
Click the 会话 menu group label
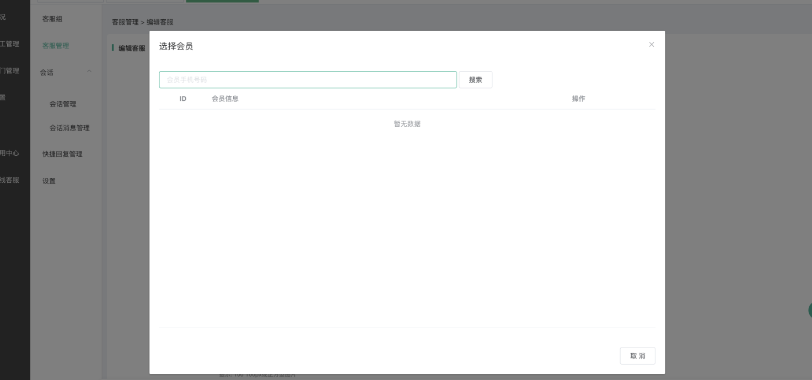pos(47,73)
